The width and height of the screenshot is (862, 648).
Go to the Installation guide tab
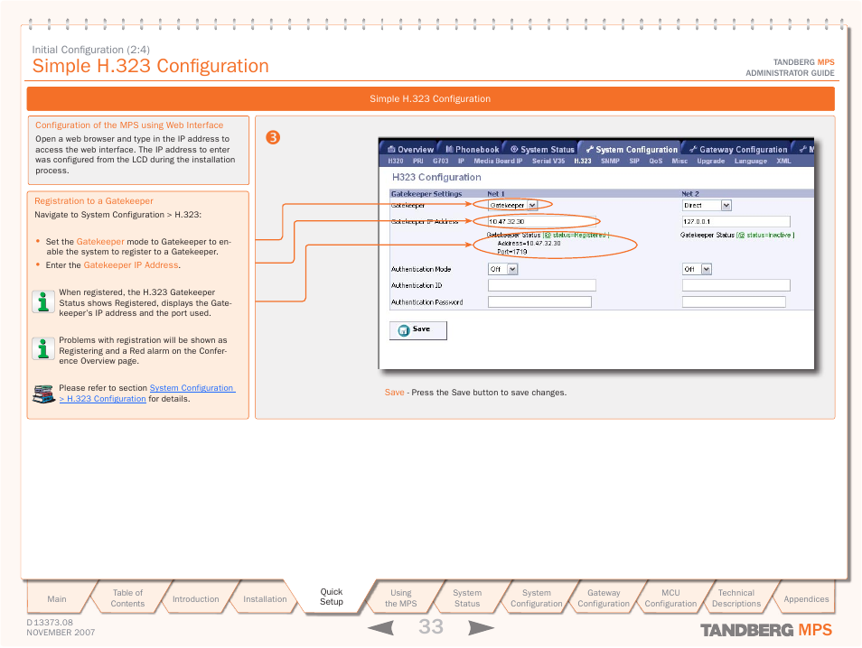[x=265, y=598]
